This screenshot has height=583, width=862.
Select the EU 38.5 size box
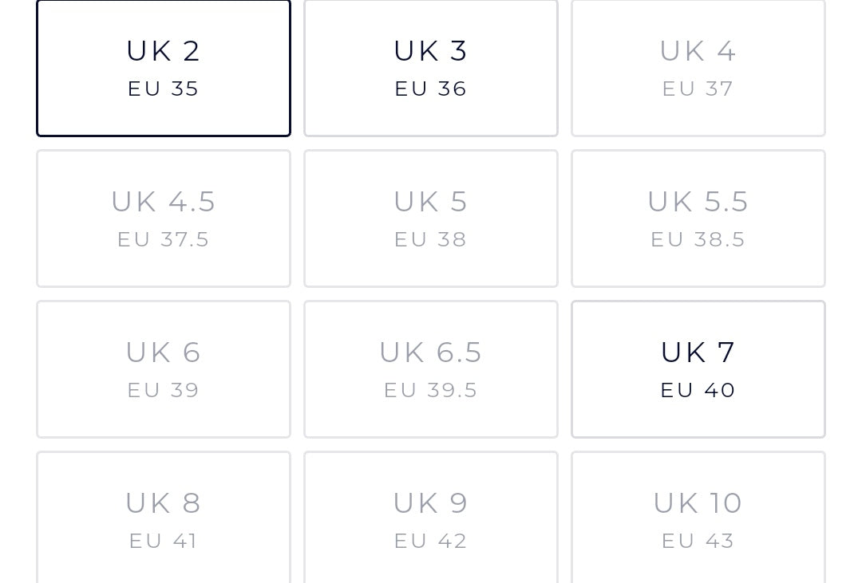(698, 219)
